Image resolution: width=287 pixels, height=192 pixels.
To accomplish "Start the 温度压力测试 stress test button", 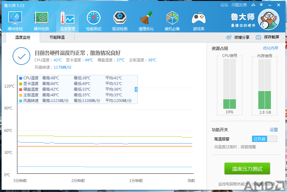I will pyautogui.click(x=247, y=169).
